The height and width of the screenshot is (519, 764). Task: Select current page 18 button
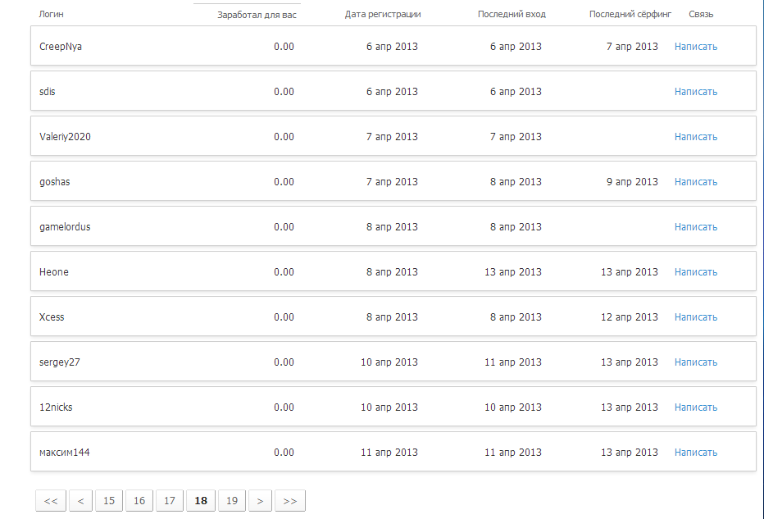click(201, 500)
